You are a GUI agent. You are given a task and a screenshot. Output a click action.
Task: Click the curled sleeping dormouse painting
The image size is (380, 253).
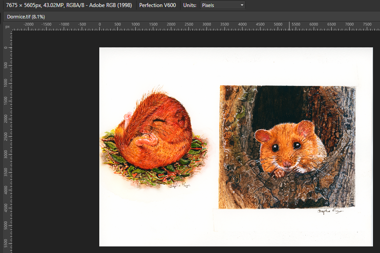point(154,138)
